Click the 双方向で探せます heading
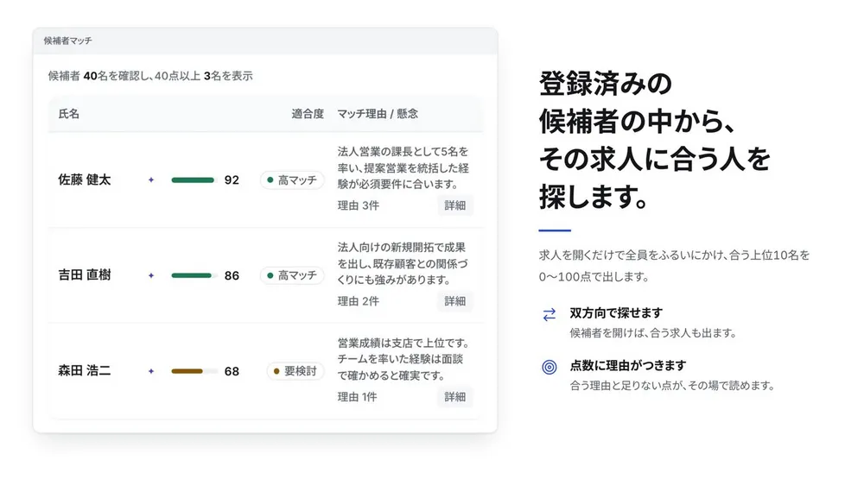The image size is (864, 479). click(x=616, y=312)
